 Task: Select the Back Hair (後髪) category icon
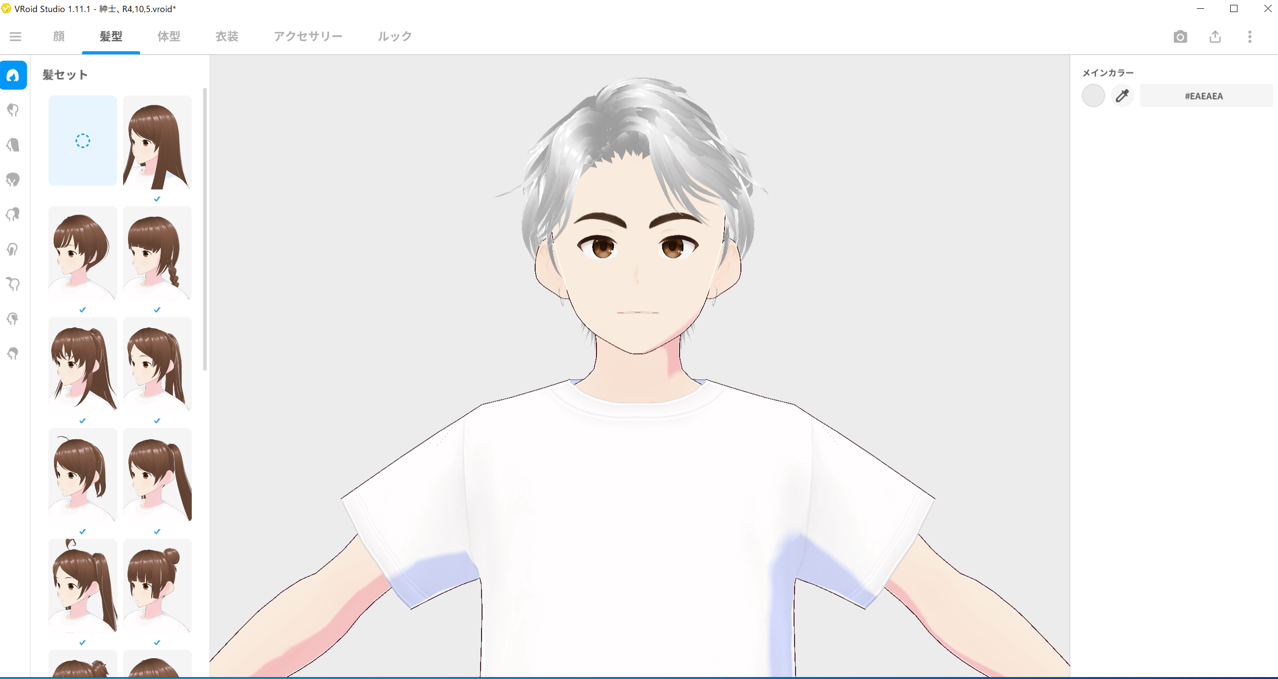click(x=14, y=145)
